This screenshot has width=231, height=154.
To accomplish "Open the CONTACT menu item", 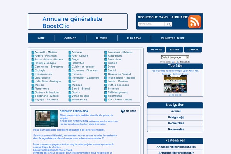I will [70, 38].
